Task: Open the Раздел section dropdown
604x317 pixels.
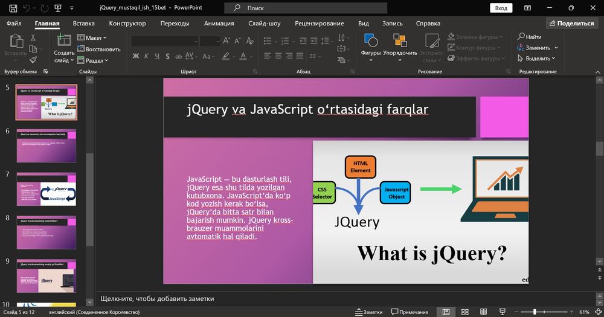Action: 92,60
